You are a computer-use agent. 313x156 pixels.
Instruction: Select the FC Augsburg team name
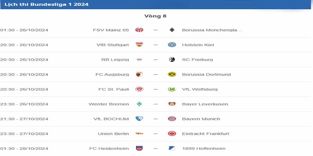pos(112,74)
